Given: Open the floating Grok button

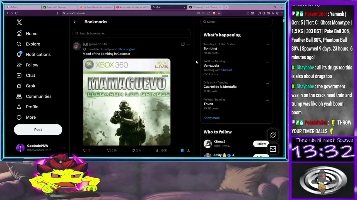Looking at the screenshot, I should click(273, 135).
